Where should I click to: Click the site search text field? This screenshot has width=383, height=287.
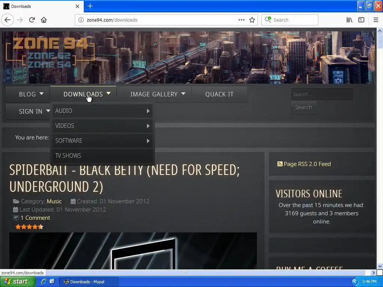pyautogui.click(x=322, y=94)
